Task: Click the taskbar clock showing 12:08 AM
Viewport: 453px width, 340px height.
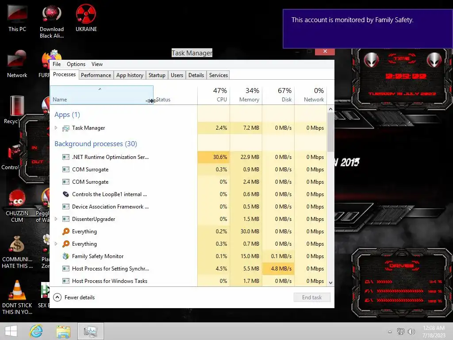Action: [x=434, y=331]
